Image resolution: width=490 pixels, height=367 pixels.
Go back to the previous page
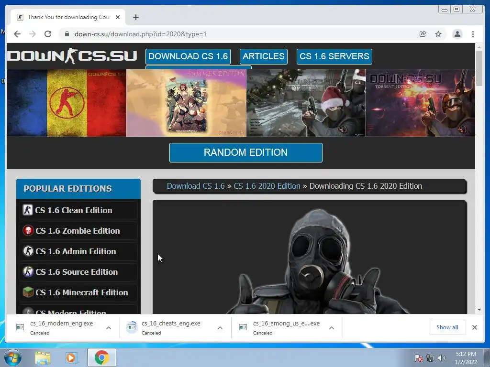click(x=17, y=34)
